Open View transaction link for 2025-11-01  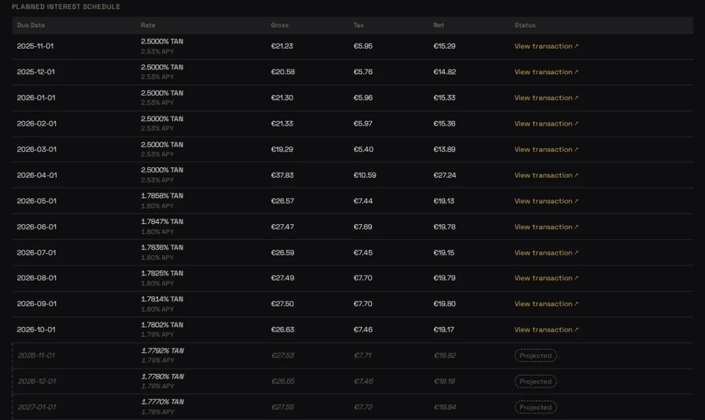546,46
